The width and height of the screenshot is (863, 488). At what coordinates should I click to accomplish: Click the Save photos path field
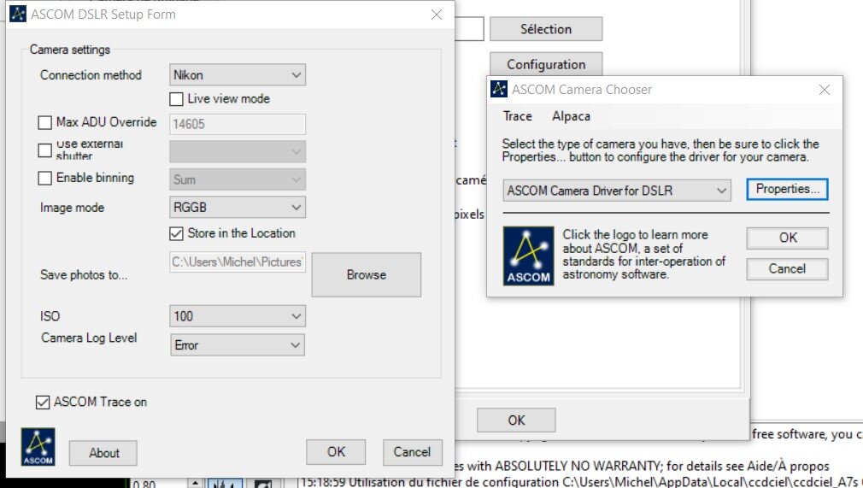(x=238, y=262)
